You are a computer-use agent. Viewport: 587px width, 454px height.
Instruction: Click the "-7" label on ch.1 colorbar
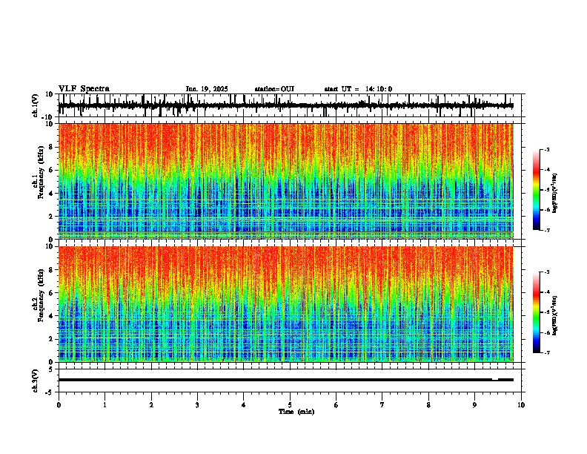(x=547, y=230)
